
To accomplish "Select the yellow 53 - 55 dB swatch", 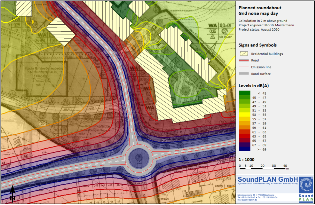I will coord(244,114).
